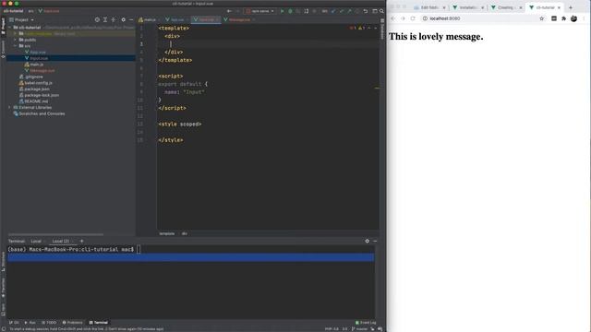
Task: Select the Local terminal tab
Action: [x=36, y=241]
